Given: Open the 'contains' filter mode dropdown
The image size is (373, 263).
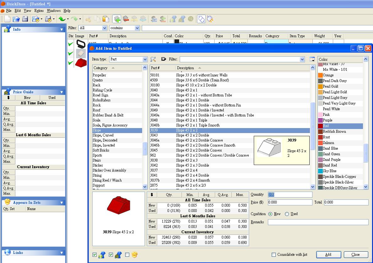Looking at the screenshot, I should (x=137, y=28).
